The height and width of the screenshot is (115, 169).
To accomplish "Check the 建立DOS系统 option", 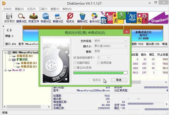I will 75,67.
